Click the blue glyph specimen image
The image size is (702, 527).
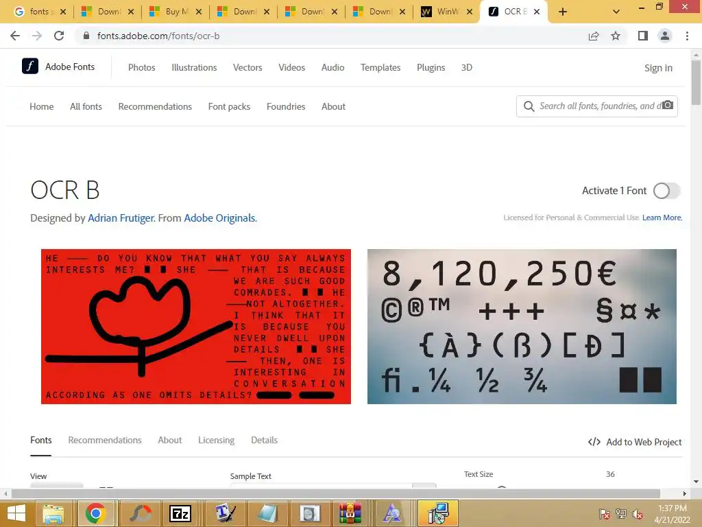pyautogui.click(x=522, y=326)
